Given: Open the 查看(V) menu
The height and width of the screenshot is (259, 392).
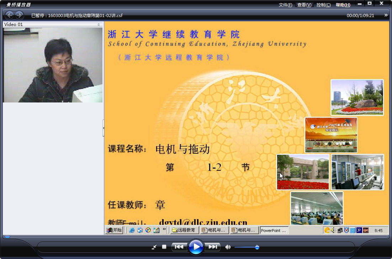Looking at the screenshot, I should tap(304, 5).
